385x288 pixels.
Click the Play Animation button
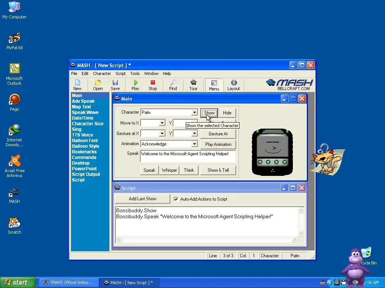218,144
